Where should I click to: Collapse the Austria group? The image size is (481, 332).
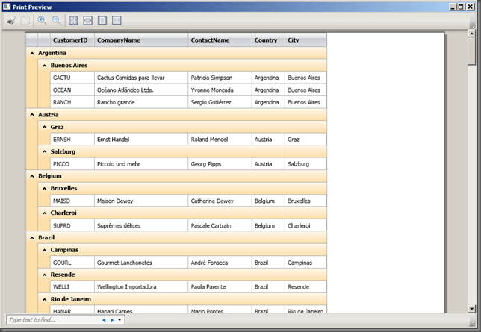tap(32, 115)
